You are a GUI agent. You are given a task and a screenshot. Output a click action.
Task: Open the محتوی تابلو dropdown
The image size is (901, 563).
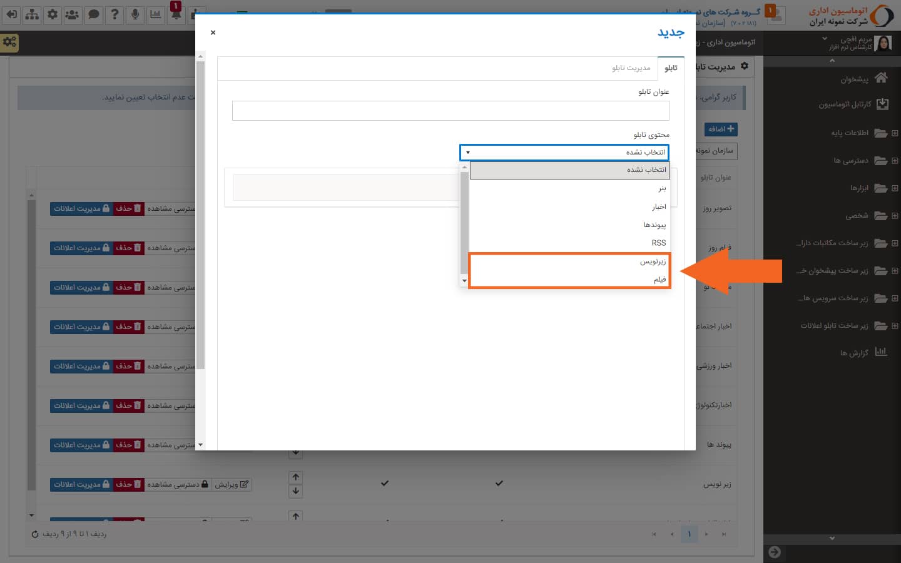(564, 153)
